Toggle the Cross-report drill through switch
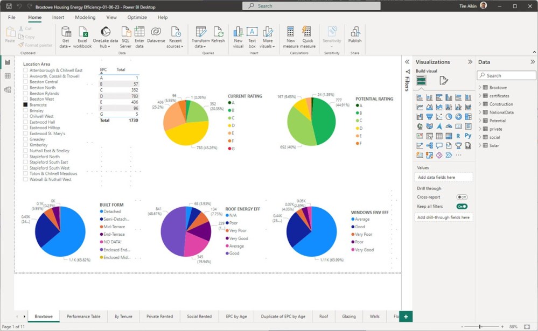 pyautogui.click(x=462, y=198)
